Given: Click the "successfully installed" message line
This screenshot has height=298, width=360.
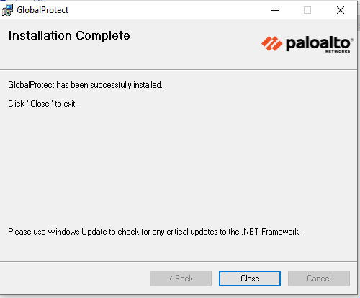Looking at the screenshot, I should click(85, 85).
